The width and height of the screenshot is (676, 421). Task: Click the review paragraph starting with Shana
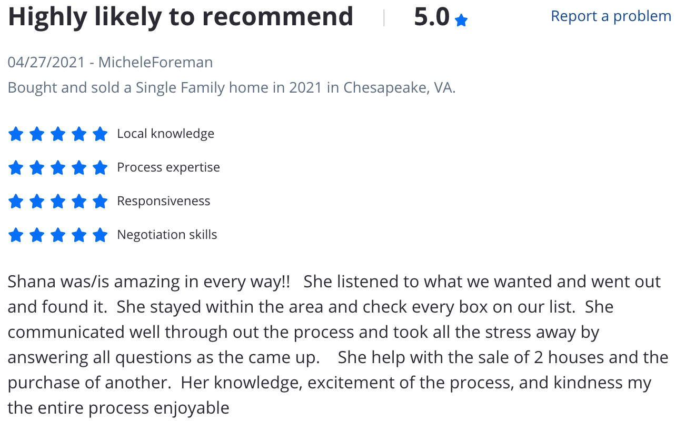pyautogui.click(x=337, y=345)
